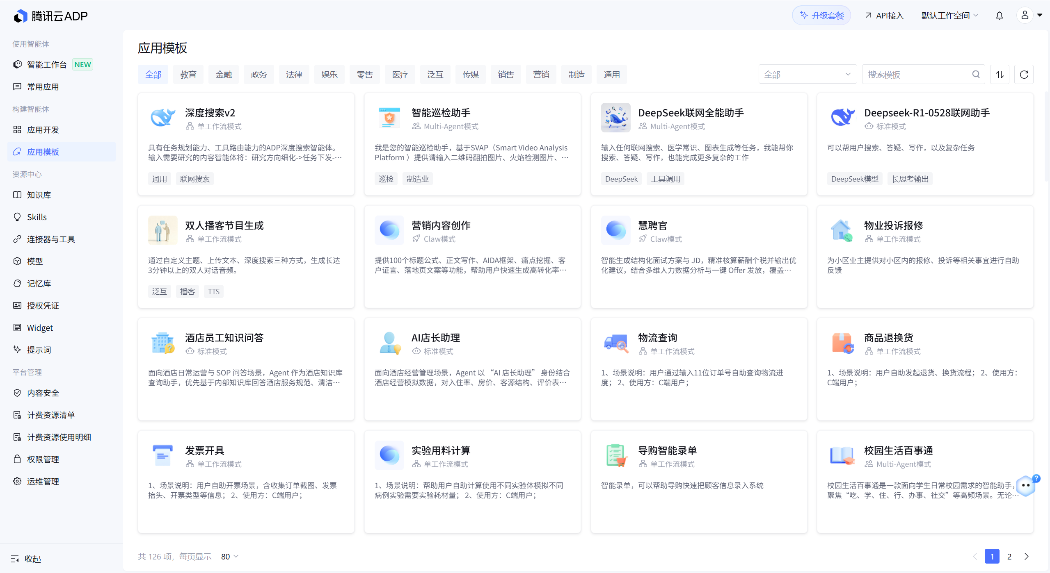Image resolution: width=1050 pixels, height=573 pixels.
Task: Open 运维管理 in the sidebar
Action: [x=62, y=481]
